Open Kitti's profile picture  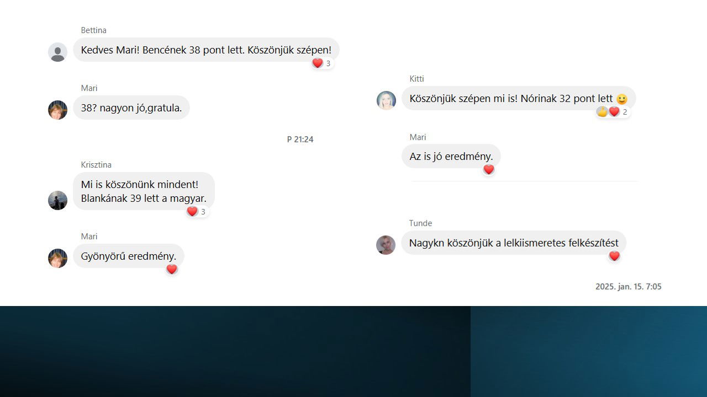coord(386,100)
